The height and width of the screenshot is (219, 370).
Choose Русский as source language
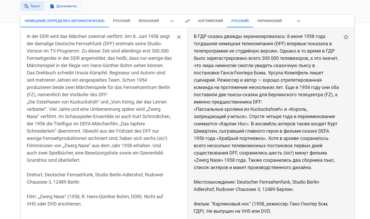(x=122, y=21)
